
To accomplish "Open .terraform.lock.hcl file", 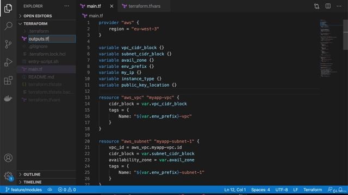I will pyautogui.click(x=47, y=54).
